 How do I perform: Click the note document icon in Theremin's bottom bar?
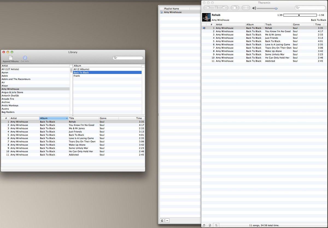(x=210, y=225)
